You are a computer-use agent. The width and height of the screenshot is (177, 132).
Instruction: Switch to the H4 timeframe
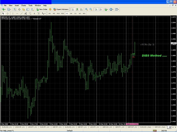click(x=71, y=14)
